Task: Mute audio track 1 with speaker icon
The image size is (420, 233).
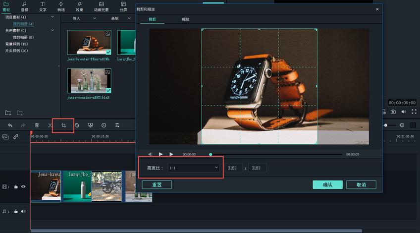Action: [23, 211]
